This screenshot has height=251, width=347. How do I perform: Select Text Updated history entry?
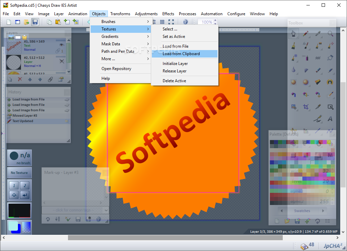pyautogui.click(x=38, y=121)
